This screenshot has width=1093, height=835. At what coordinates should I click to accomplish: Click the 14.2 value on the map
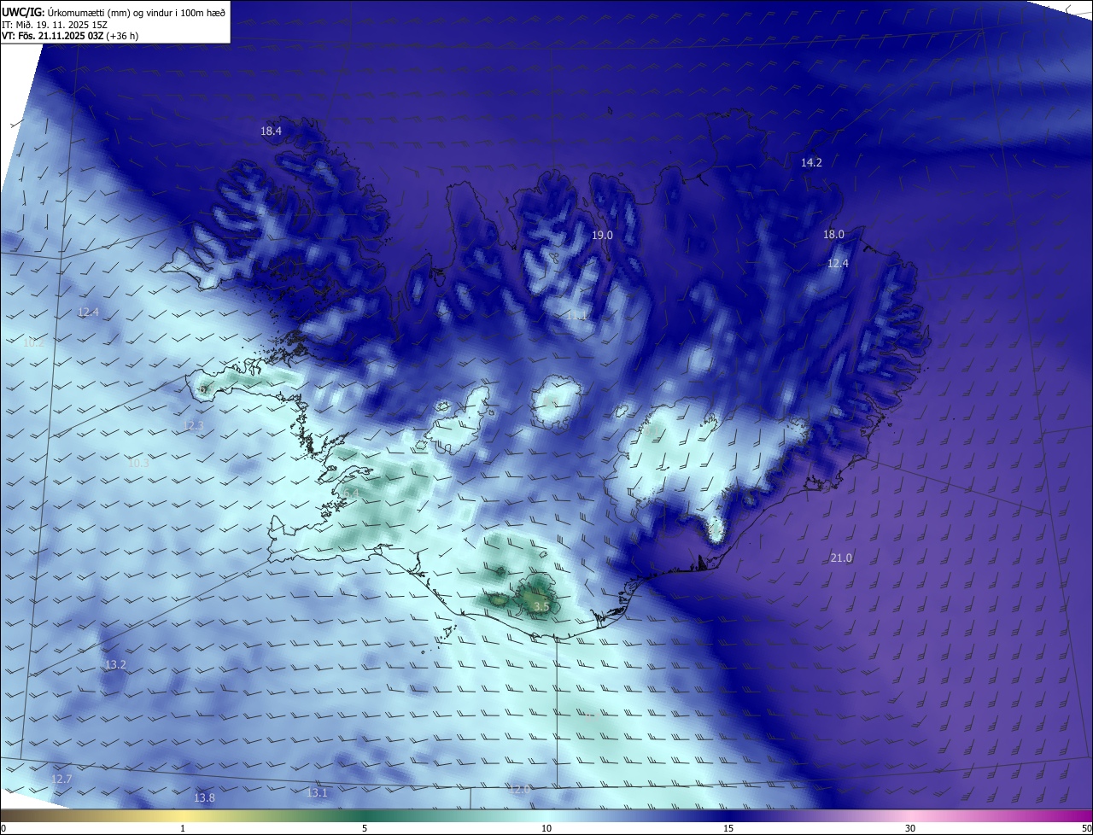pyautogui.click(x=811, y=162)
